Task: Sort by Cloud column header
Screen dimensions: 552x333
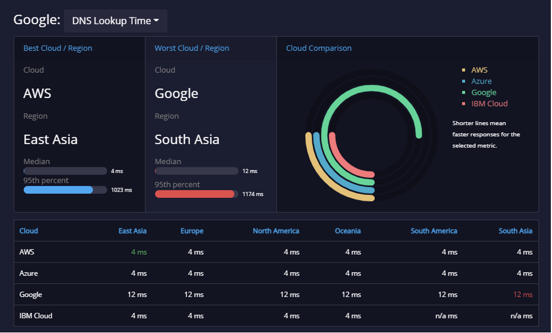Action: pos(28,231)
